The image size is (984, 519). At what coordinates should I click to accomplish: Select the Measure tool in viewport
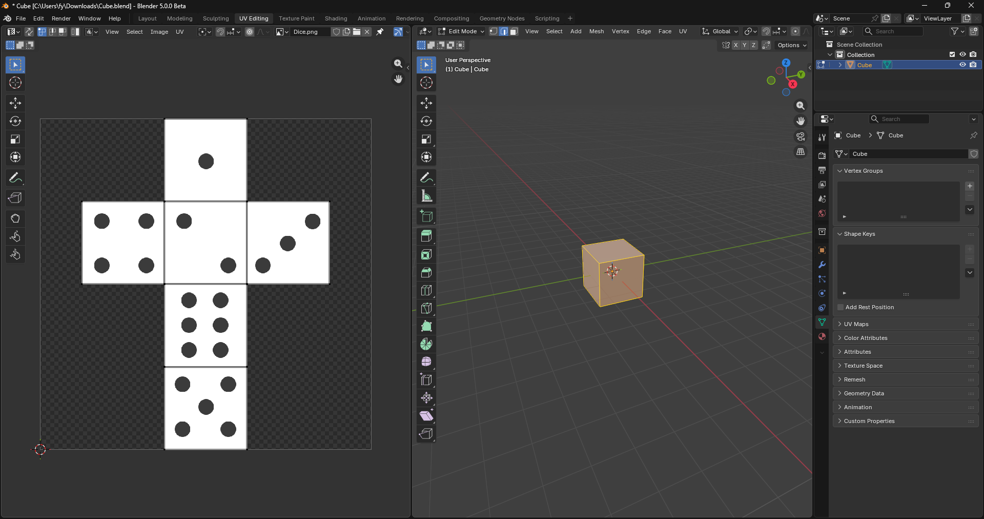point(426,196)
